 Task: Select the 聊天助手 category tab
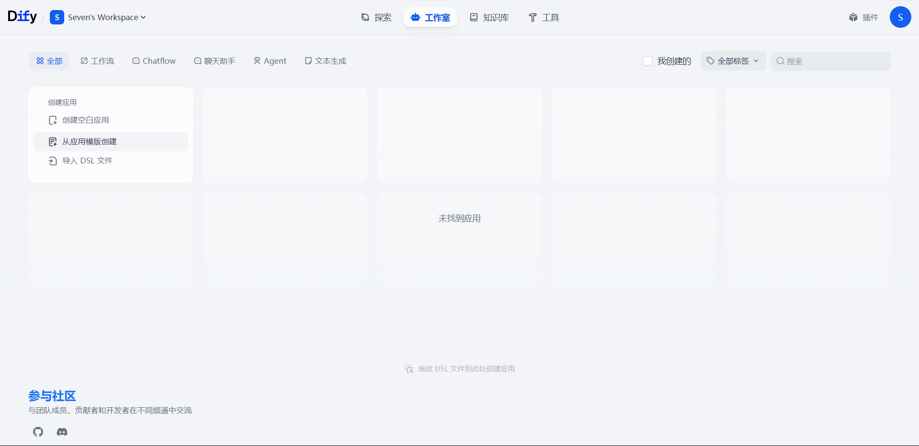pyautogui.click(x=214, y=61)
